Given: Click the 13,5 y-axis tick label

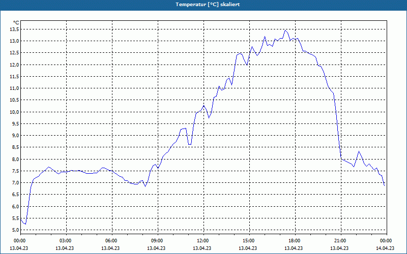Looking at the screenshot, I should (15, 29).
